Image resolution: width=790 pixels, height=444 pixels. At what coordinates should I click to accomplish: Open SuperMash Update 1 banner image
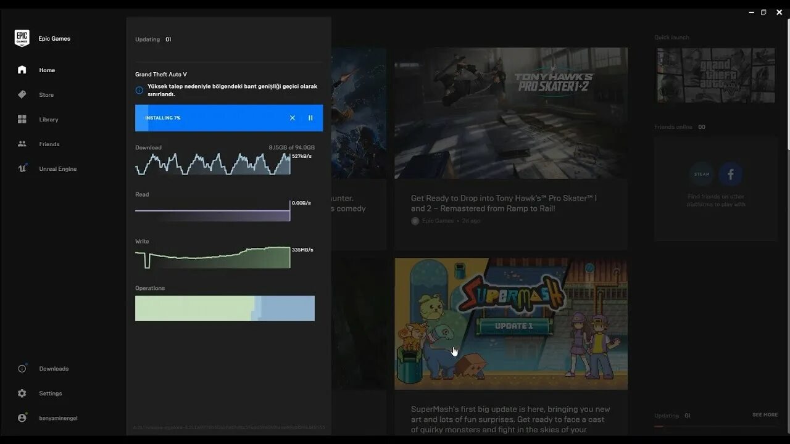[511, 324]
